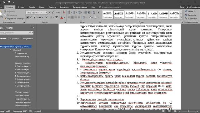Click Copy (Копировать) in the clipboard group
The height and width of the screenshot is (113, 200).
click(x=11, y=15)
